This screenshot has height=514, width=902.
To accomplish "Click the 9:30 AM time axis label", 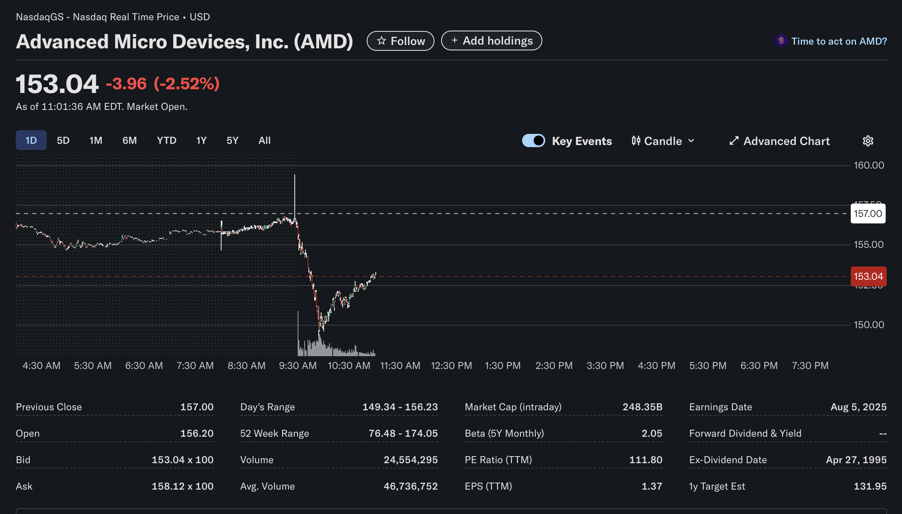I will pyautogui.click(x=298, y=366).
